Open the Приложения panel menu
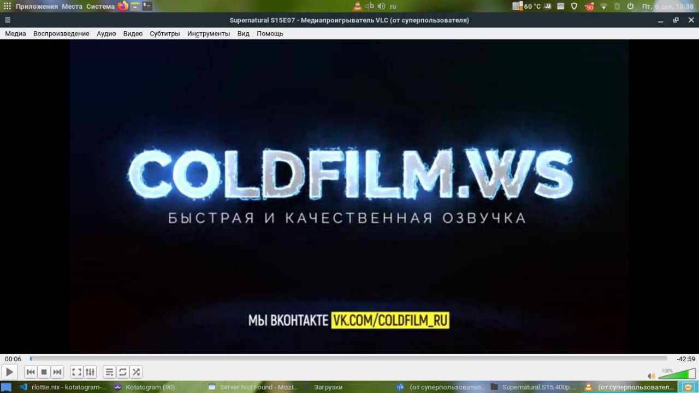 pos(37,7)
